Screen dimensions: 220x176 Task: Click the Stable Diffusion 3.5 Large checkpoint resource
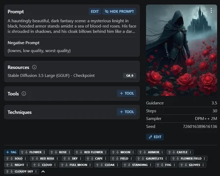(x=51, y=76)
